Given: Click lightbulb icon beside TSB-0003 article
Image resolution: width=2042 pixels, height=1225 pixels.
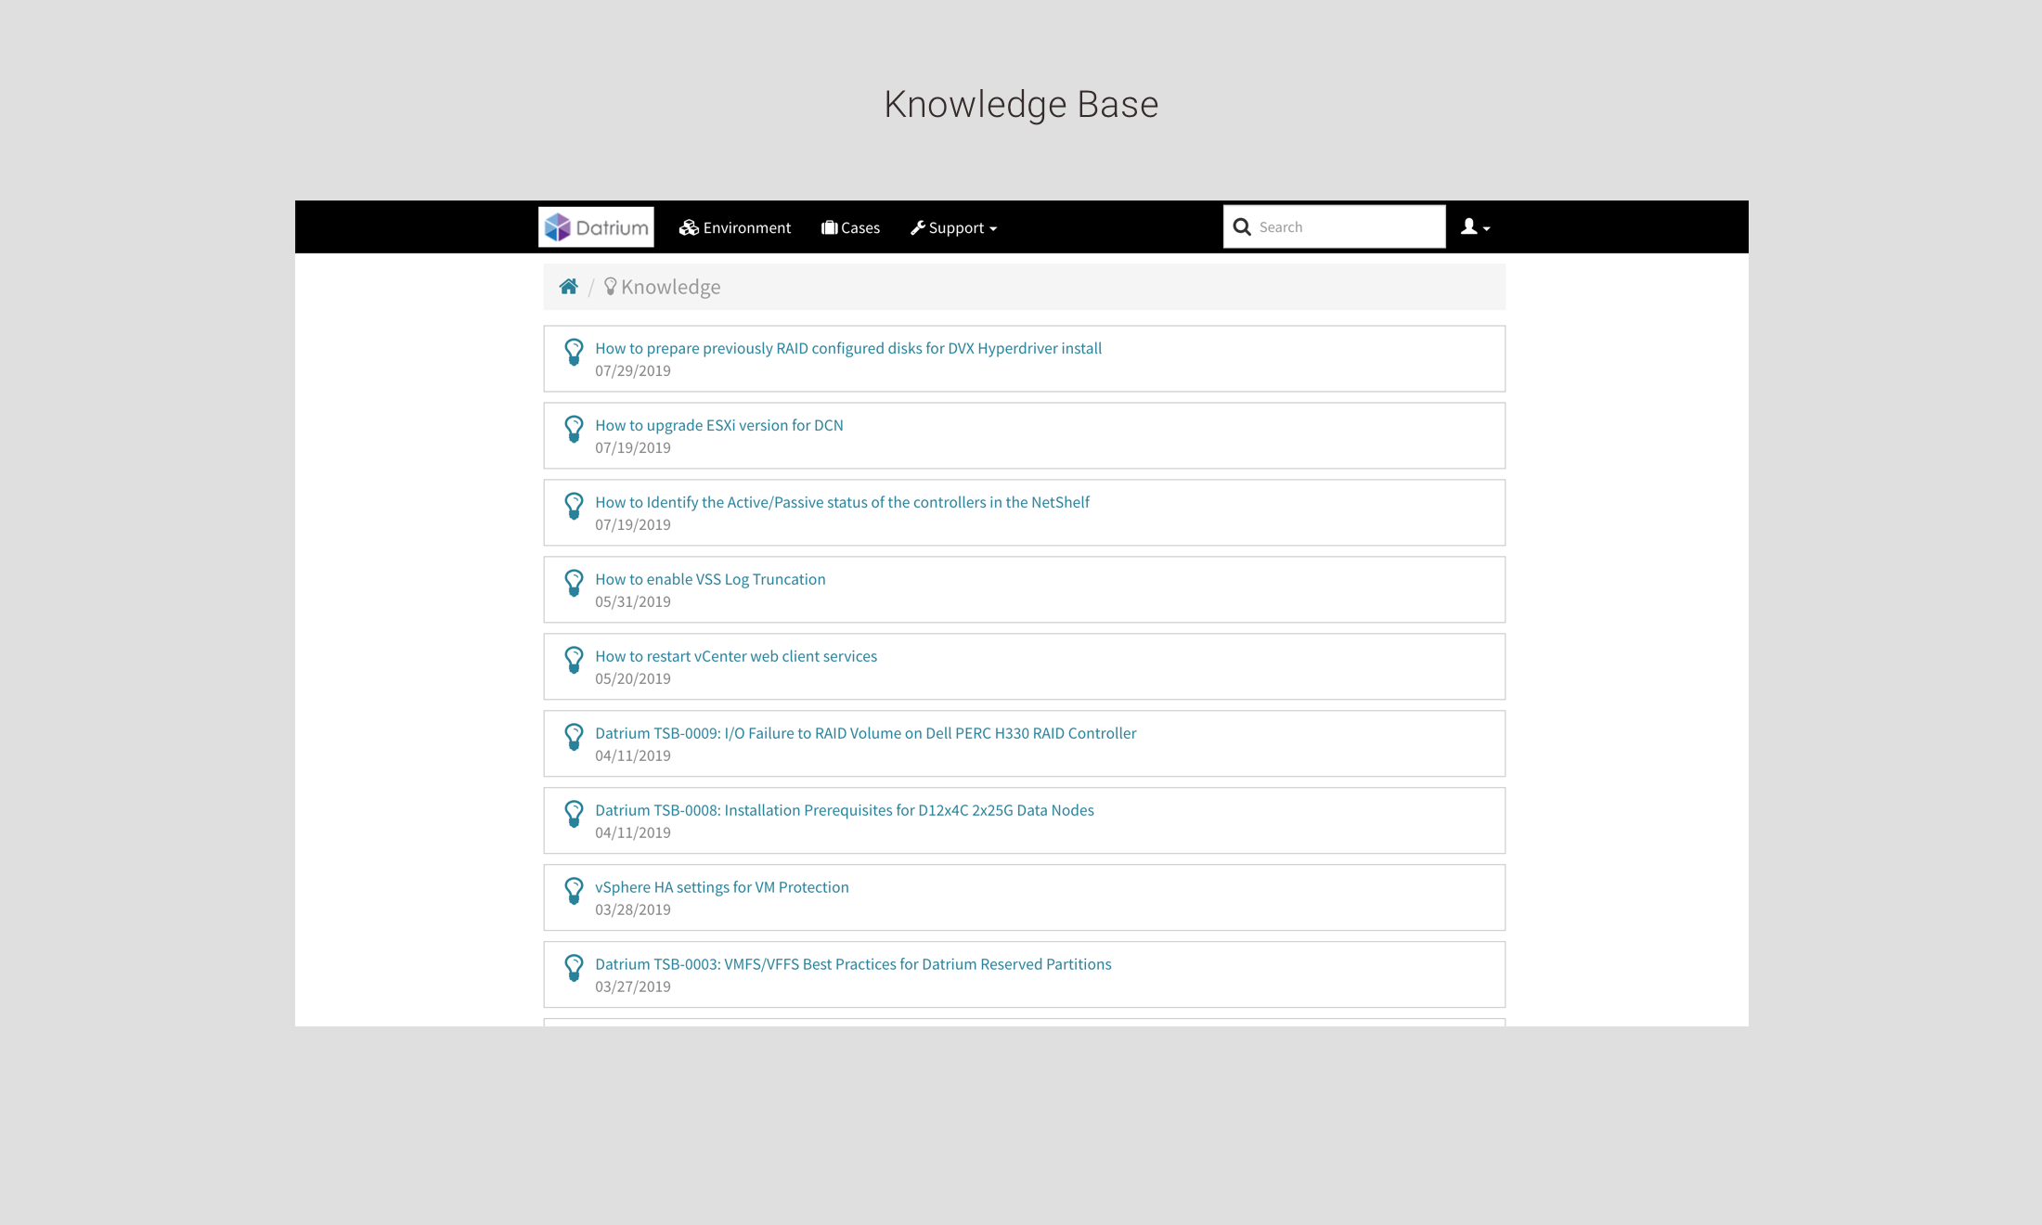Looking at the screenshot, I should [574, 968].
